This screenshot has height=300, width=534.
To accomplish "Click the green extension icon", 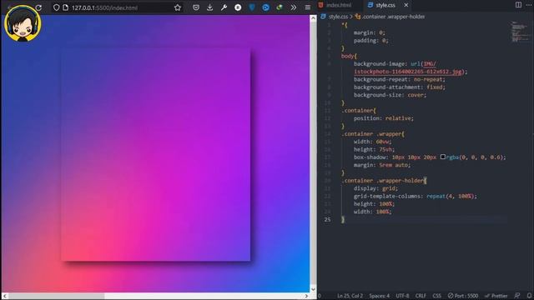I will [280, 7].
